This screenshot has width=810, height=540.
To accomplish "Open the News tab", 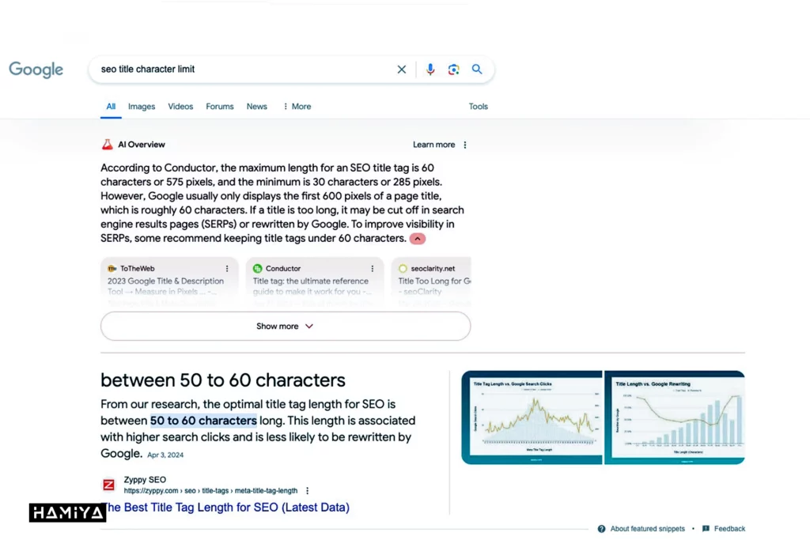I will [257, 107].
